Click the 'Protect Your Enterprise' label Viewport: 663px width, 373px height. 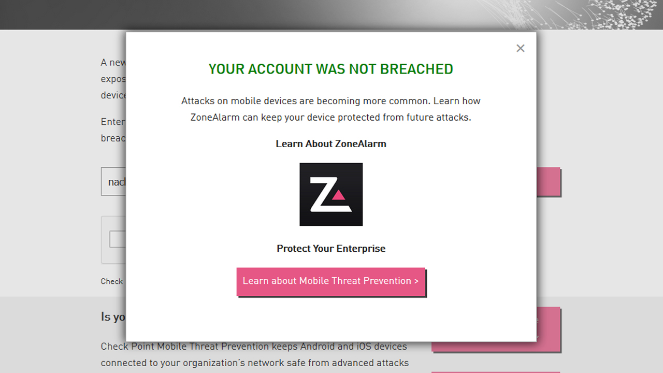click(x=331, y=248)
